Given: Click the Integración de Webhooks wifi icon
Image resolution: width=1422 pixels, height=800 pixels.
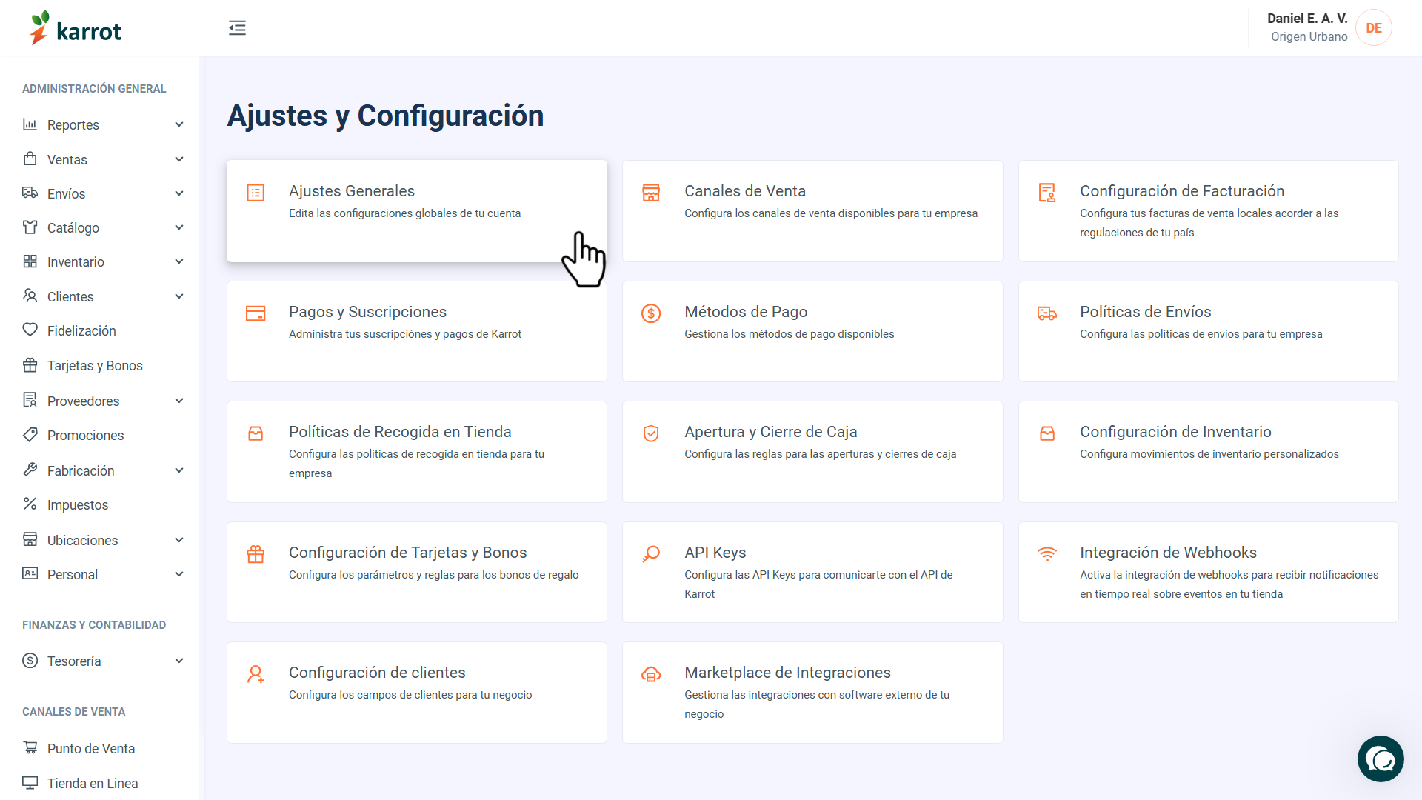Looking at the screenshot, I should [1047, 554].
